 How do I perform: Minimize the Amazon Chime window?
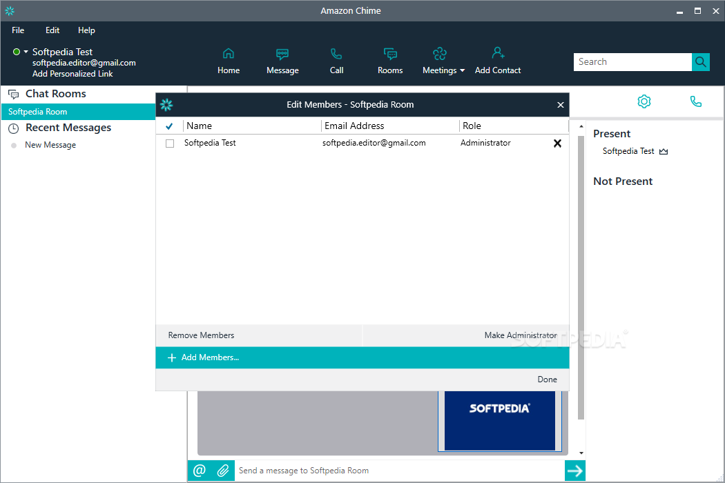click(679, 11)
